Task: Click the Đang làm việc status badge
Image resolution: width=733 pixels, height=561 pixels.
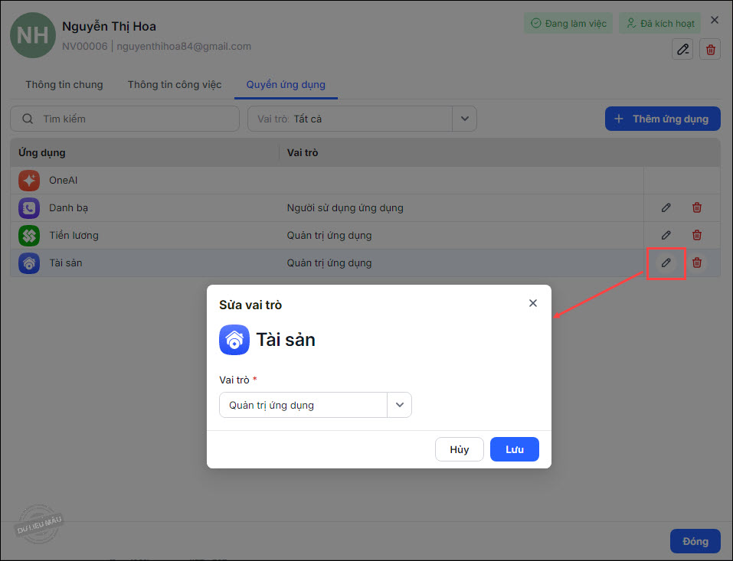Action: point(568,23)
